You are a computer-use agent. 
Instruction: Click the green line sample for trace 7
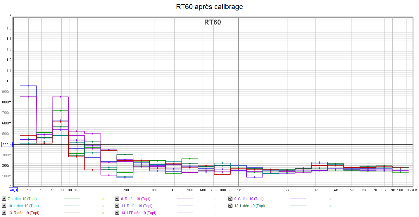click(x=72, y=199)
